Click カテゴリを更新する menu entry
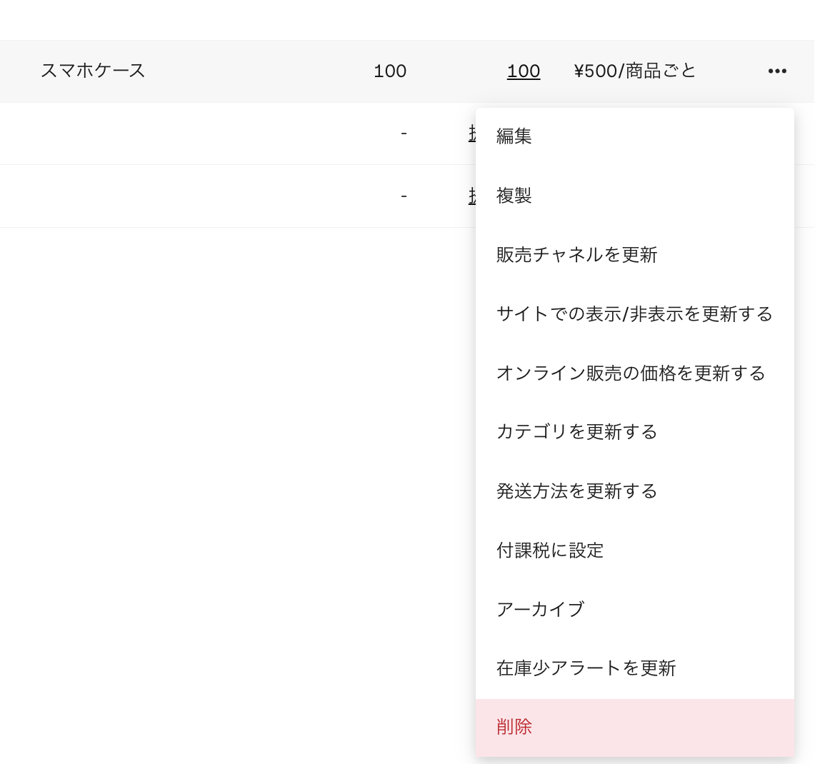Image resolution: width=830 pixels, height=764 pixels. [x=576, y=432]
